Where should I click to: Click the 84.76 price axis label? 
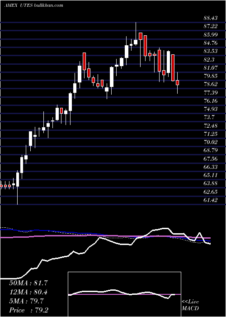pyautogui.click(x=211, y=43)
